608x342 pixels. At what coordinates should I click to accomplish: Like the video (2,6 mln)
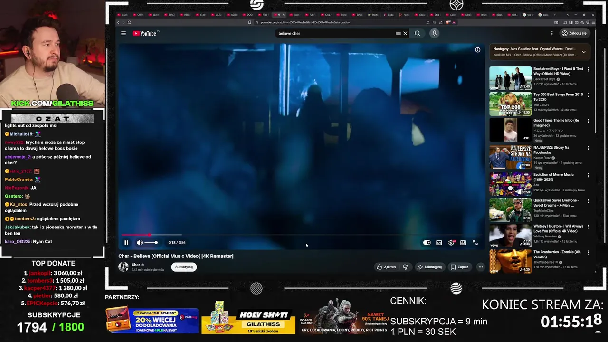point(386,267)
